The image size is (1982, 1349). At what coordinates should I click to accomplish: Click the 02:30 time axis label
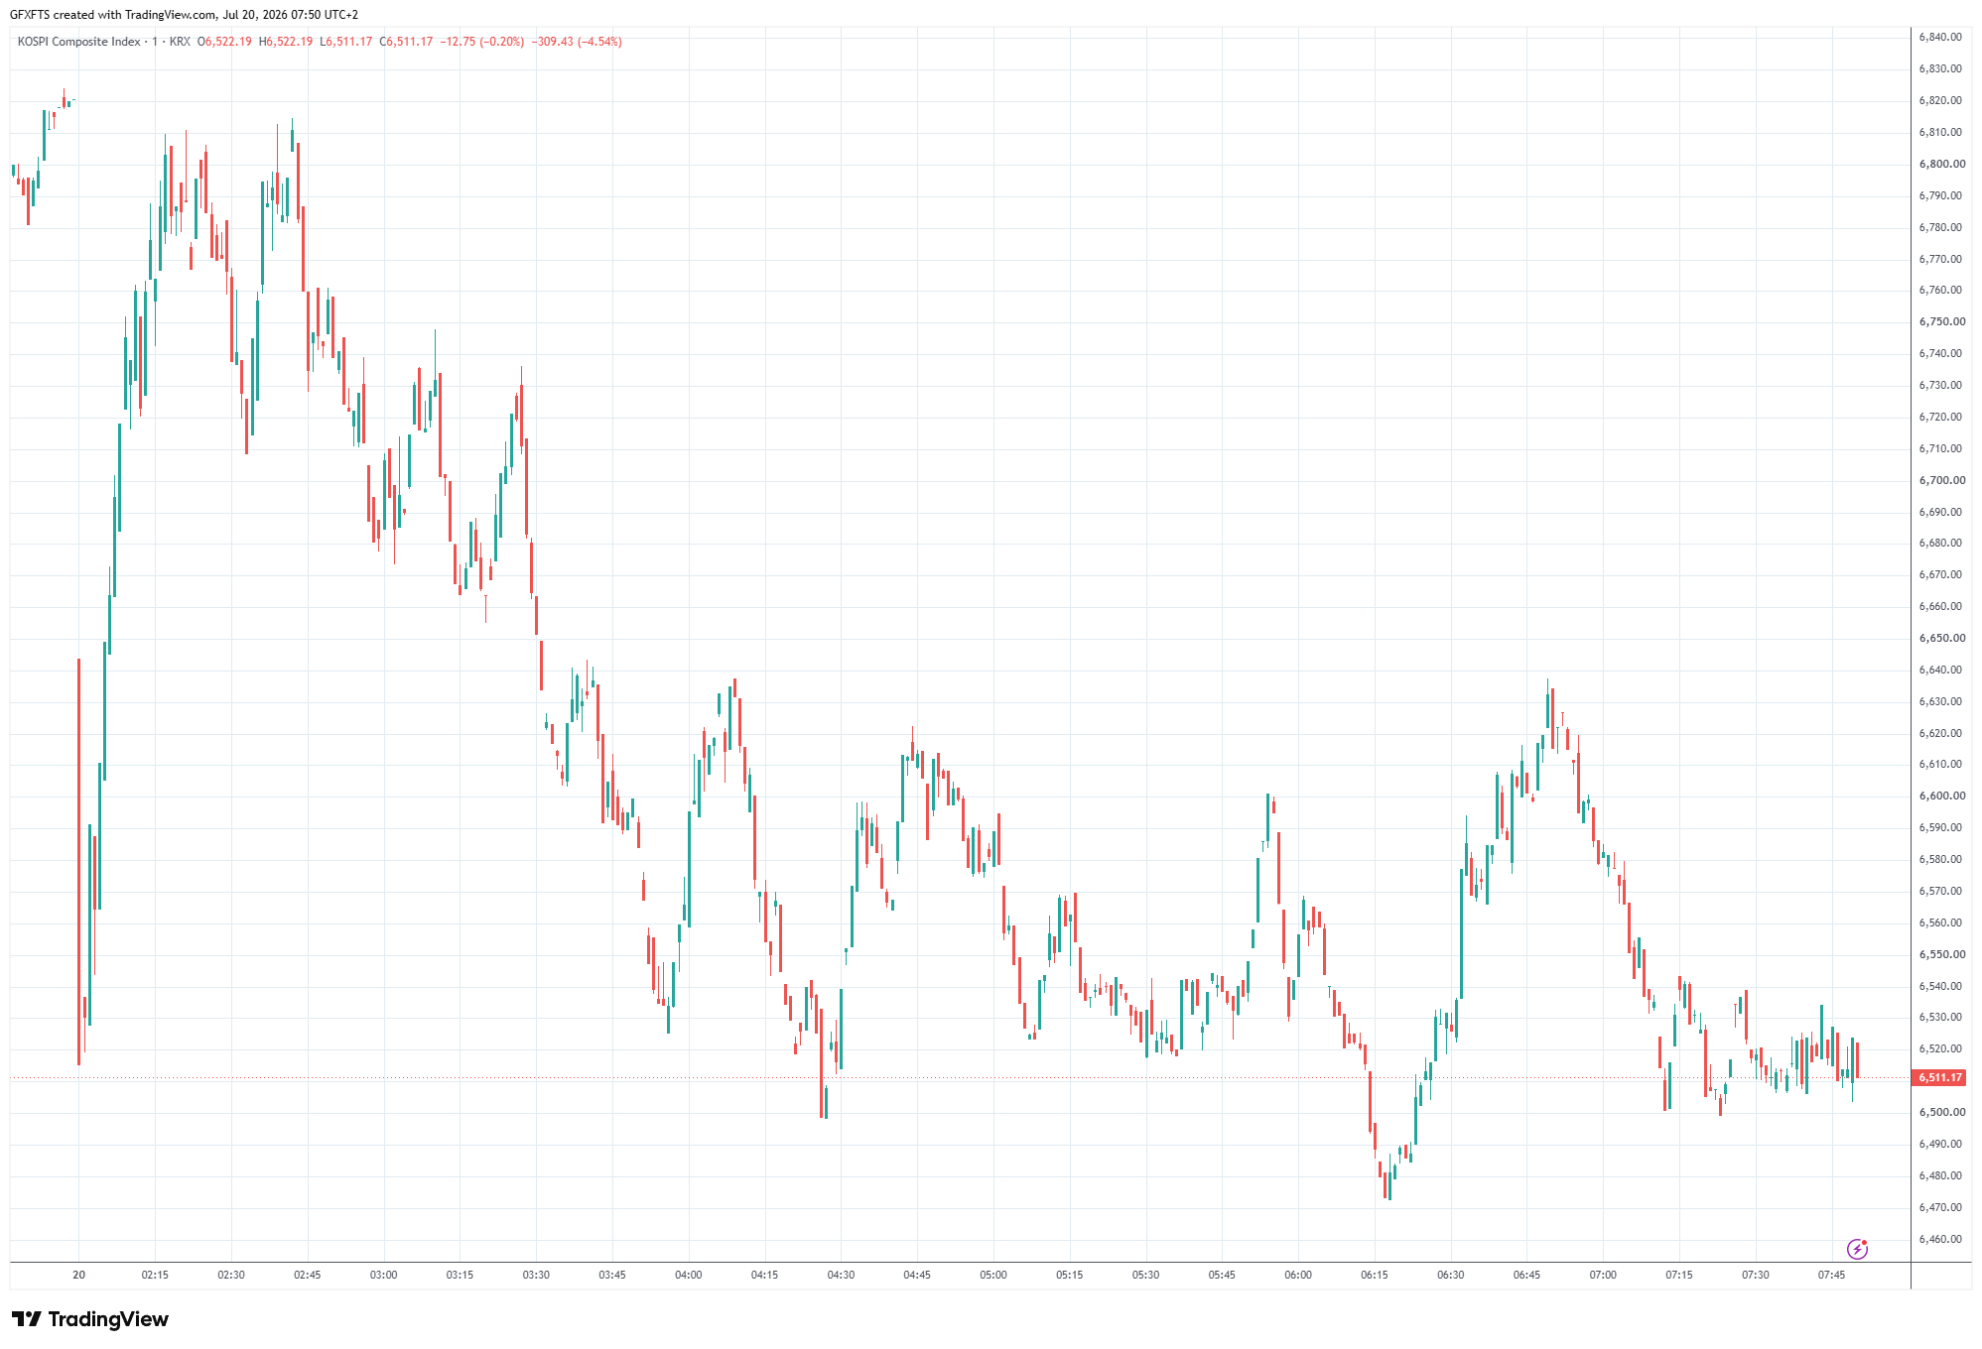click(231, 1276)
